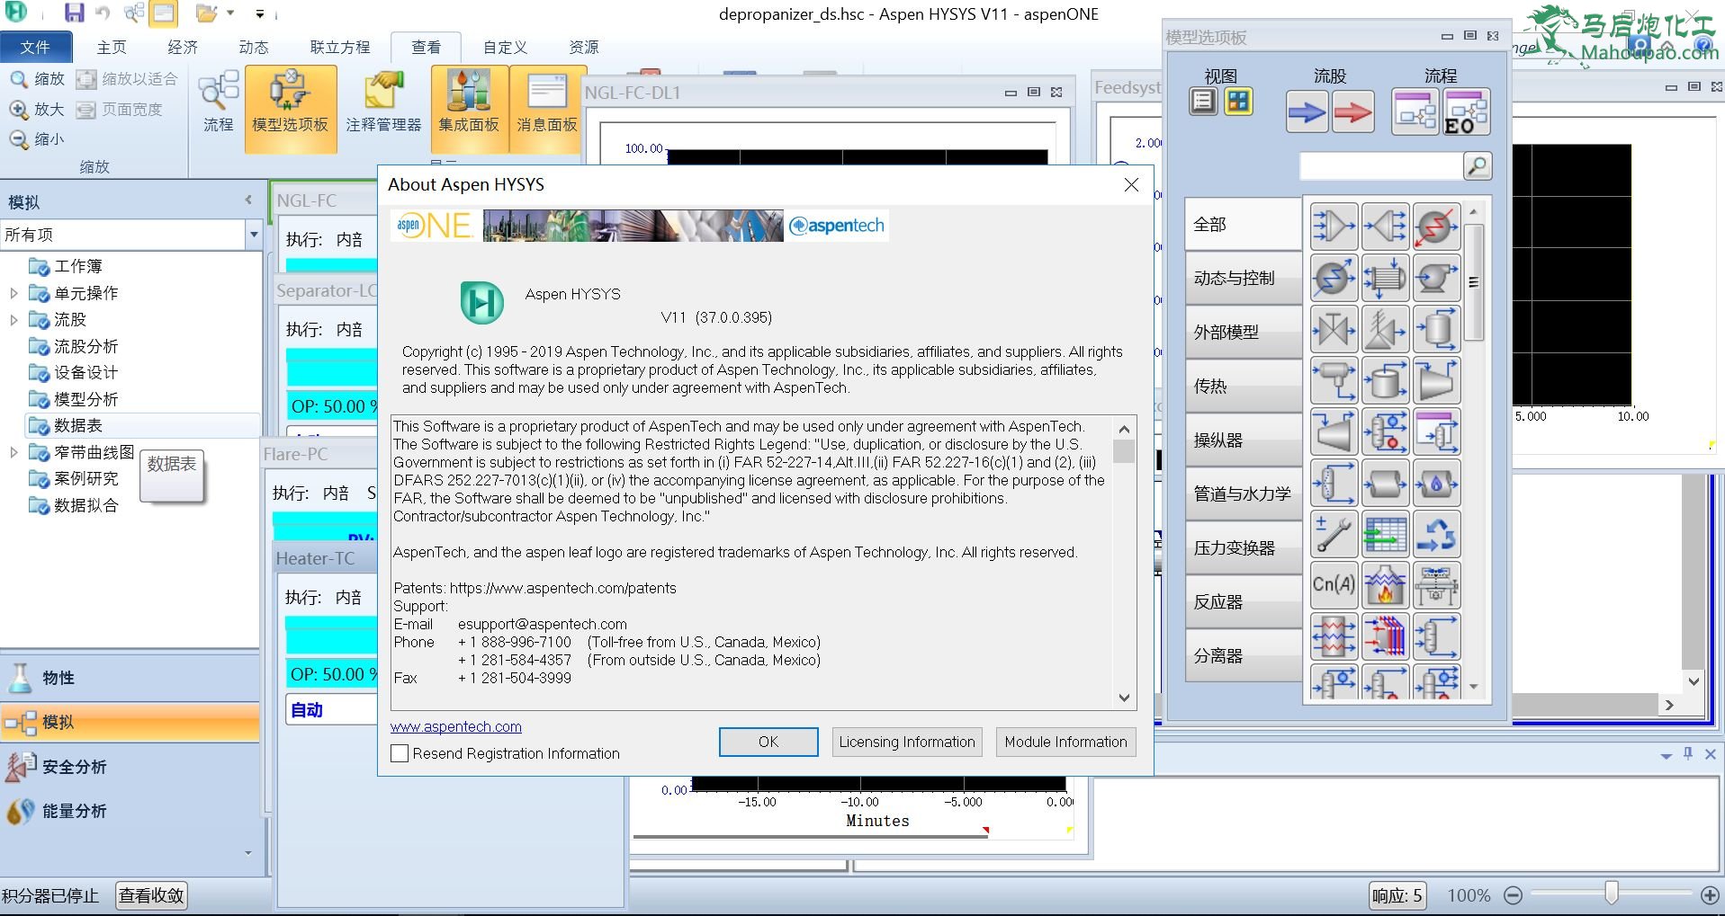Image resolution: width=1725 pixels, height=916 pixels.
Task: Select 反应器 palette category tab
Action: tap(1243, 602)
